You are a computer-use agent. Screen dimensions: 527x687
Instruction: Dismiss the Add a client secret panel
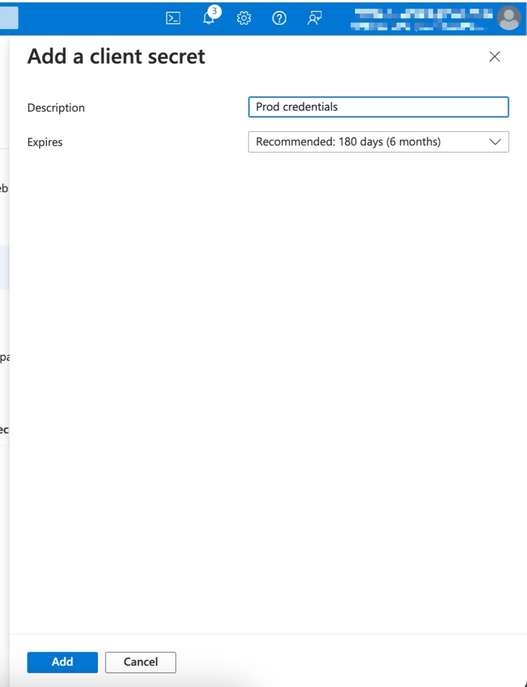495,57
